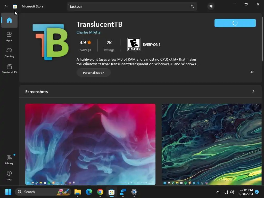
Task: Click the TranslucentTB app logo
Action: pyautogui.click(x=51, y=42)
